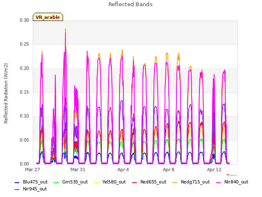Click the magenta Nir840_out legend swatch
Image resolution: width=262 pixels, height=197 pixels.
click(x=218, y=183)
